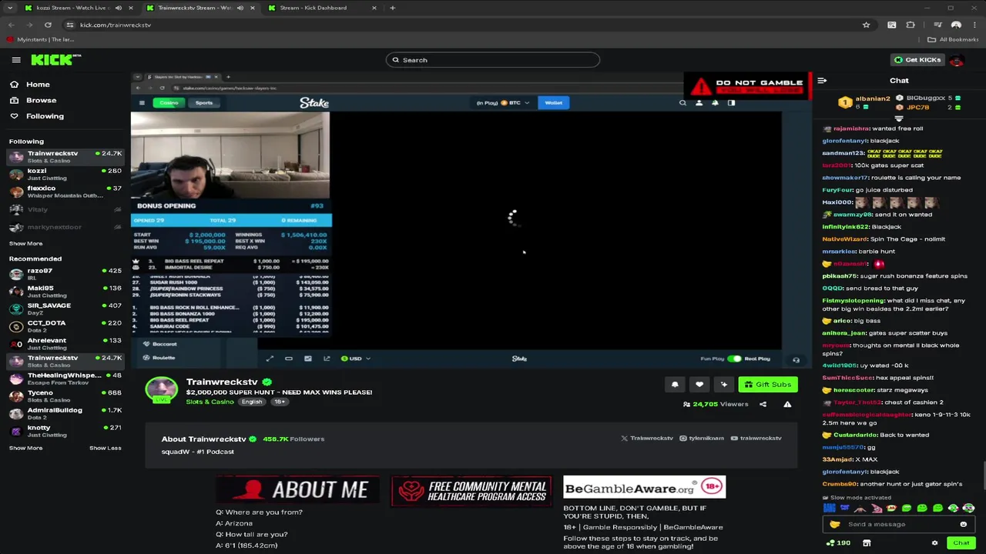The width and height of the screenshot is (986, 554).
Task: Open the Myinstants bookmark
Action: [x=41, y=39]
